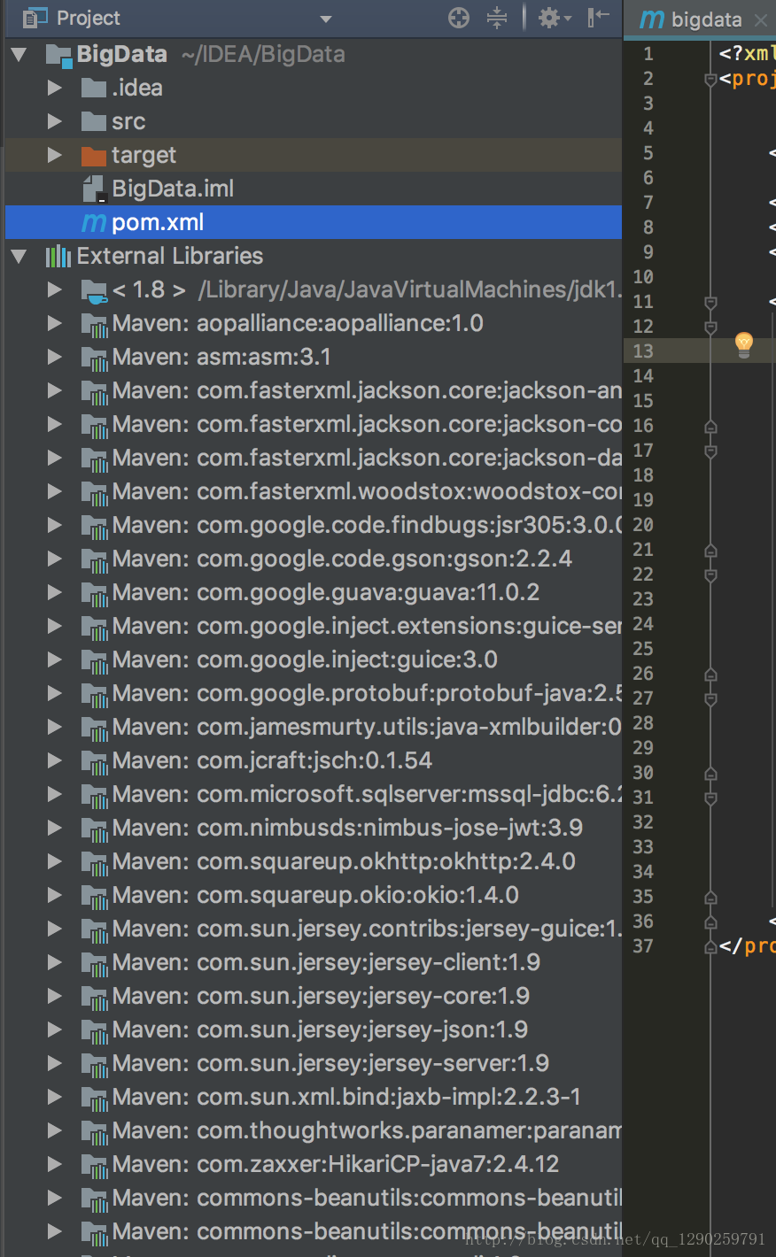Viewport: 776px width, 1257px height.
Task: Click the Project panel title label
Action: (89, 18)
